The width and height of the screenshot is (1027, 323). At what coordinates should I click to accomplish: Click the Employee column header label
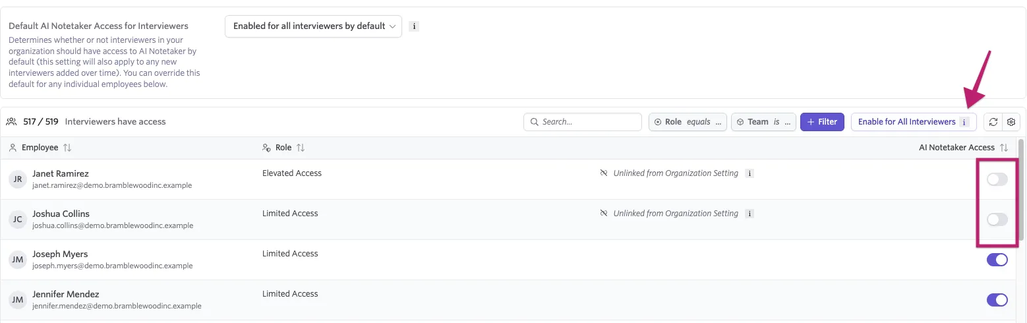tap(40, 148)
